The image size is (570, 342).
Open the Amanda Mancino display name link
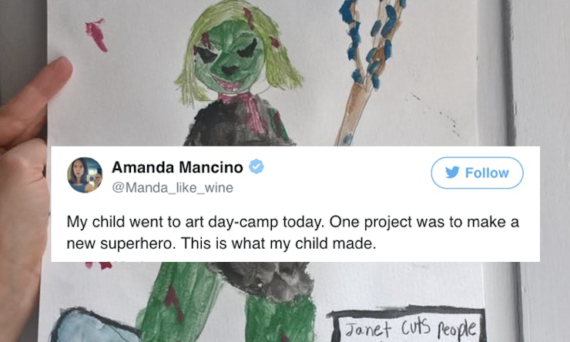(177, 167)
